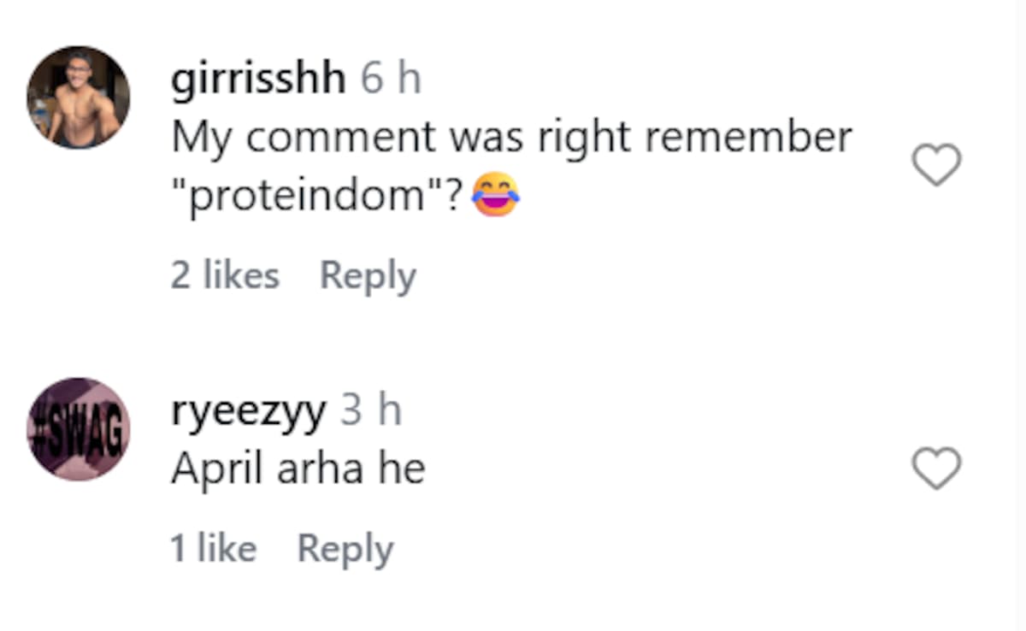
Task: Open girrisshh's profile picture
Action: [x=79, y=97]
